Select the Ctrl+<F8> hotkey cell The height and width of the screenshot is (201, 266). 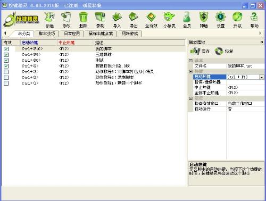click(31, 60)
